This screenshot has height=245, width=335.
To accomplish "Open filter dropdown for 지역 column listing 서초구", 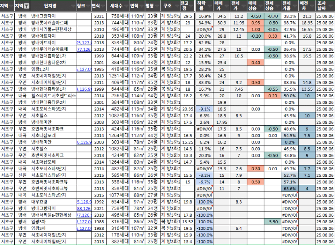I will click(11, 6).
